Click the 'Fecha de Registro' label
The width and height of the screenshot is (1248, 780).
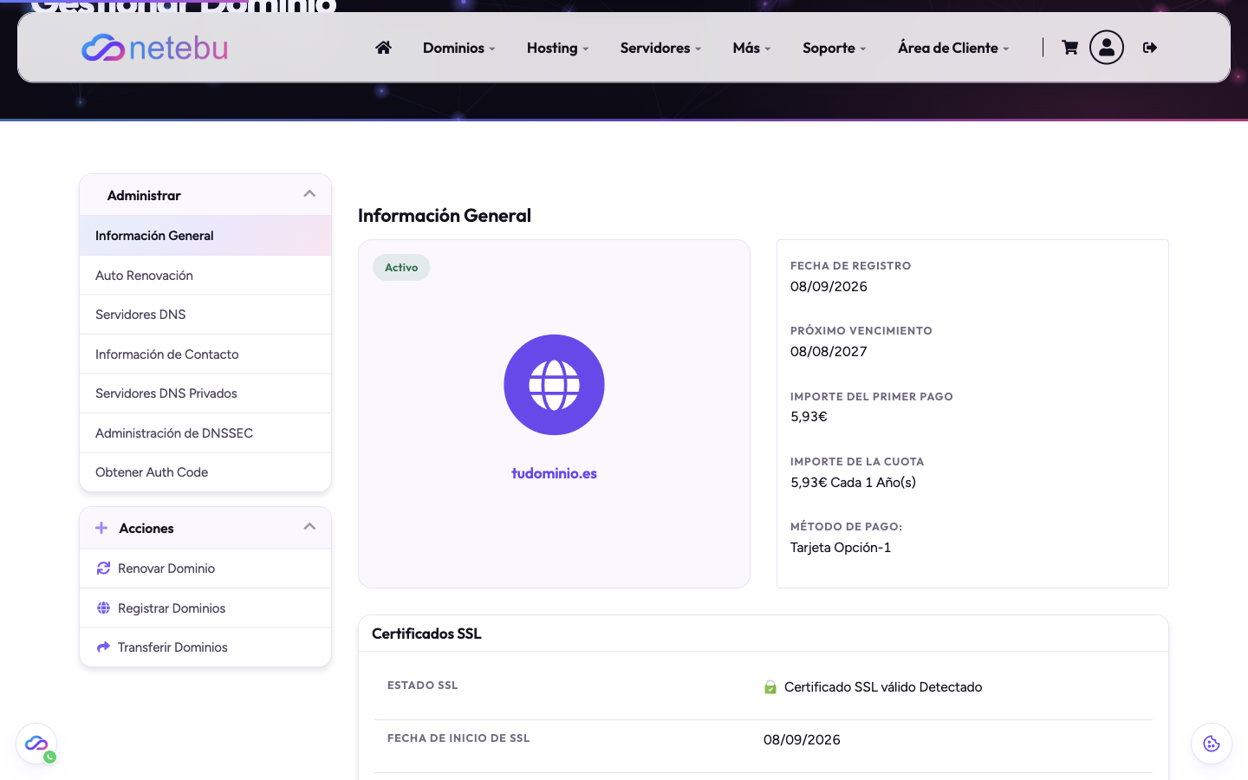click(850, 266)
